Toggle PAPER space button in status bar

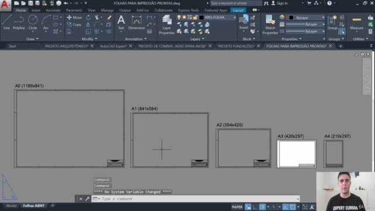[237, 207]
